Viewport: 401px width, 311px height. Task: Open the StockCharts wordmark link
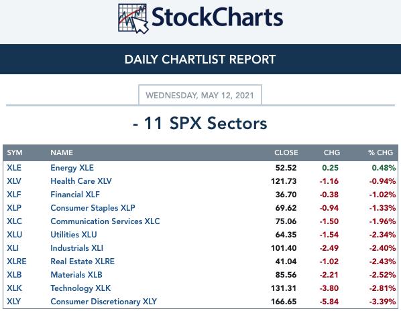point(217,17)
